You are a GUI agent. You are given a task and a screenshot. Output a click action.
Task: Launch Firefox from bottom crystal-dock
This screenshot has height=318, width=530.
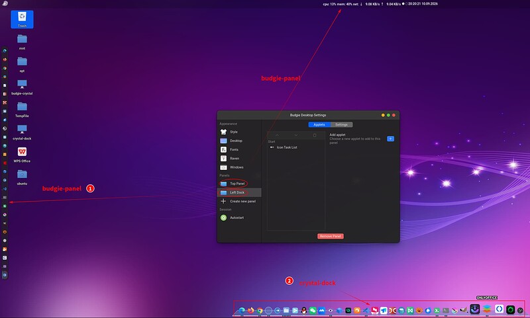pyautogui.click(x=251, y=310)
